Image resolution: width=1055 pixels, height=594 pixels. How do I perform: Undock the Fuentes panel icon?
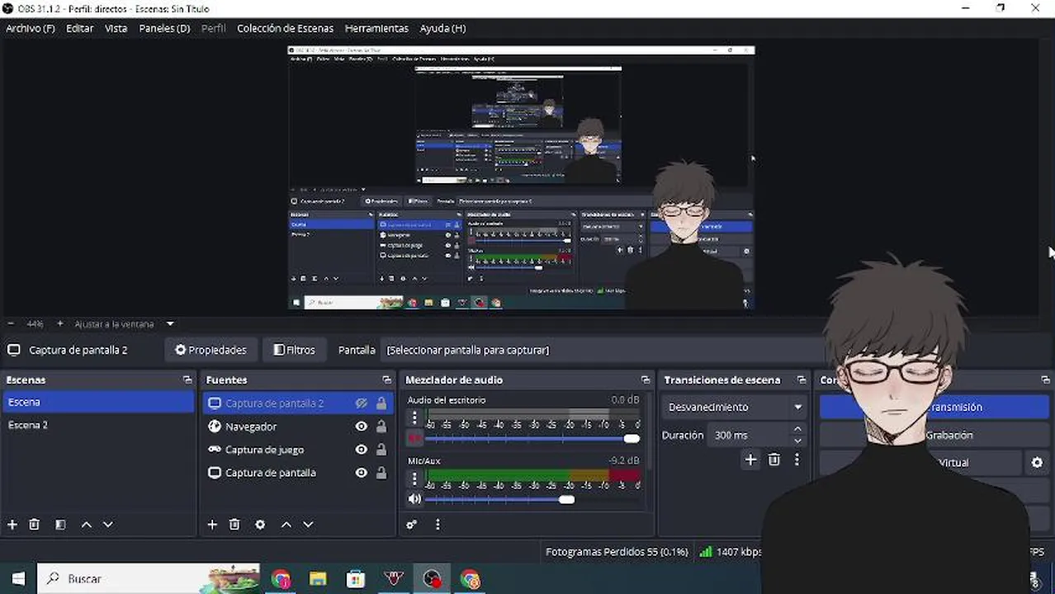pos(386,380)
